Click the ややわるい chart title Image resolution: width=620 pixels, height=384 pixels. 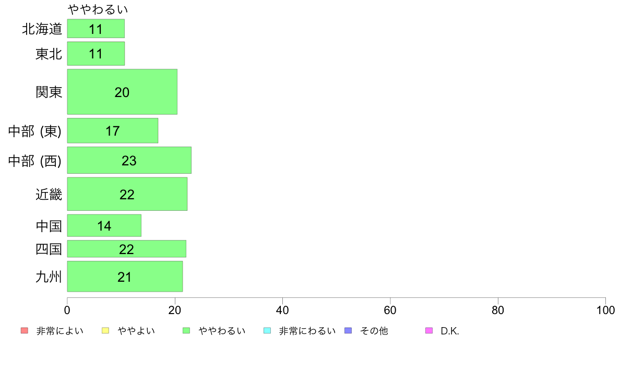click(x=98, y=9)
